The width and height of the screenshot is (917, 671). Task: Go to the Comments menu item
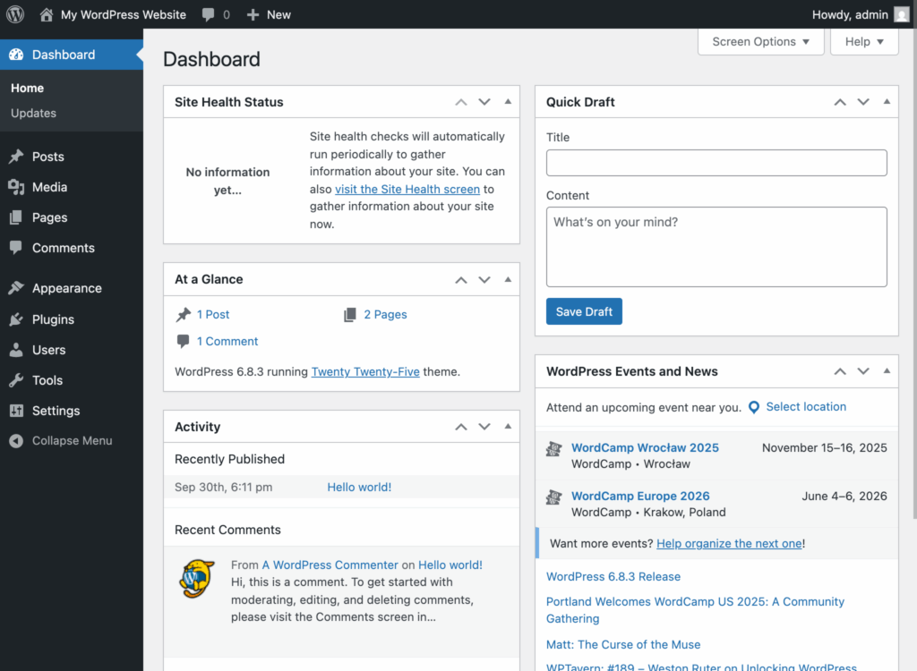click(63, 248)
